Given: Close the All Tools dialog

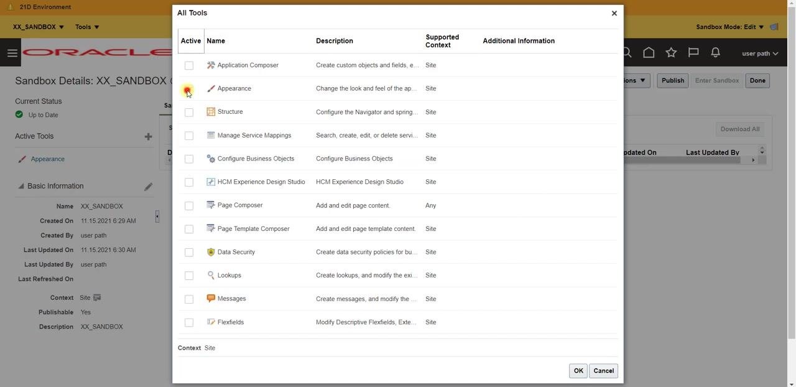Looking at the screenshot, I should (614, 13).
